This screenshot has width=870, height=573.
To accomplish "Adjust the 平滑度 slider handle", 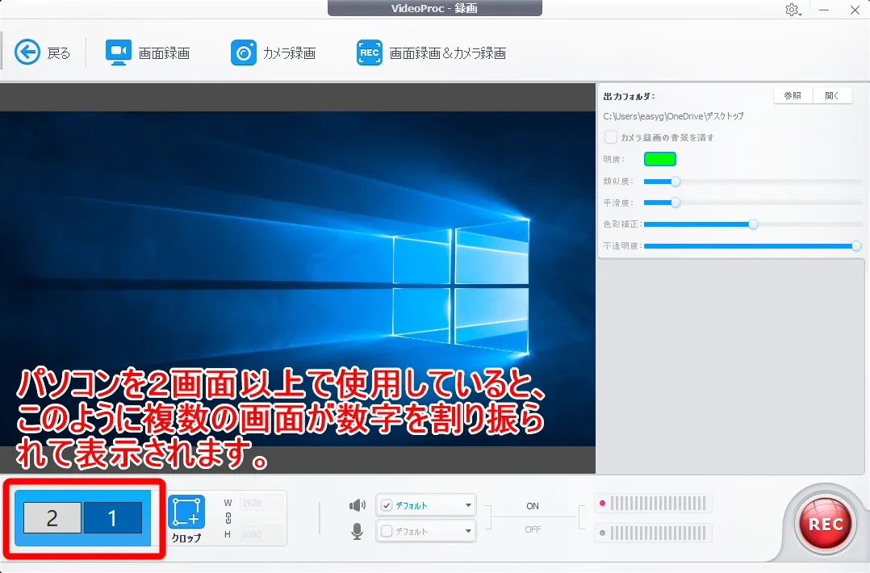I will [x=676, y=203].
